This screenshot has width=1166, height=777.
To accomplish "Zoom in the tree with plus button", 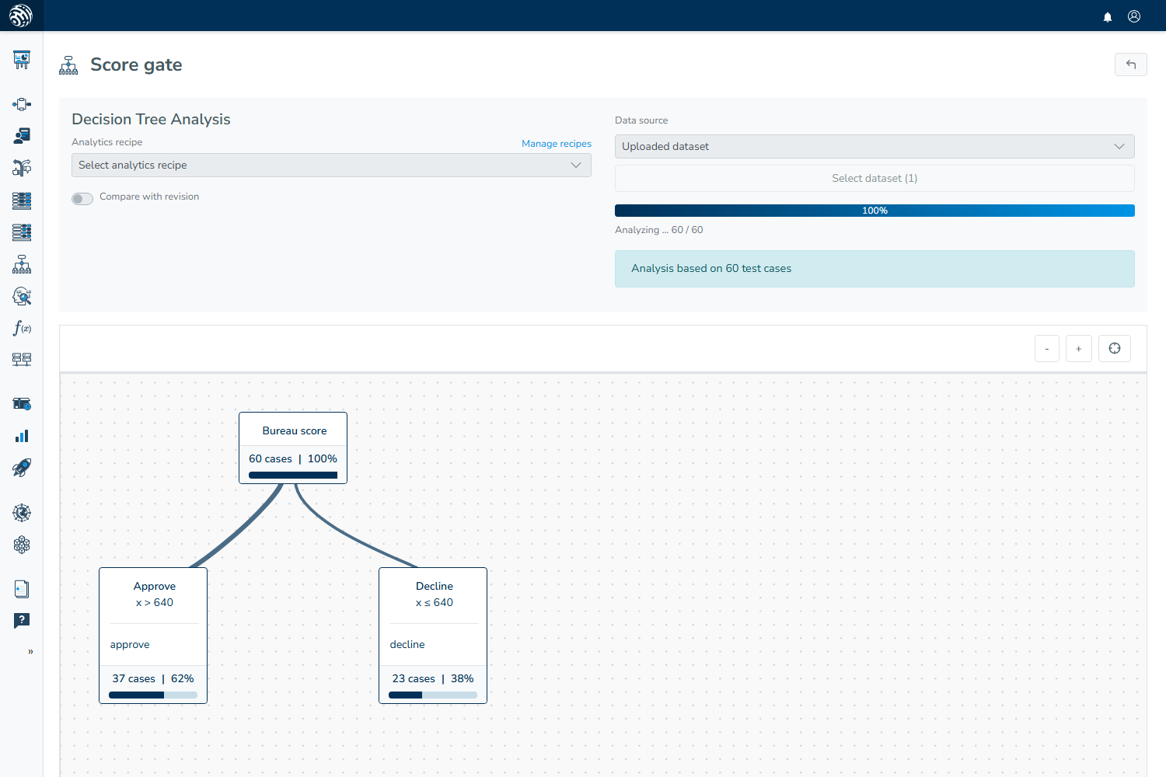I will [x=1079, y=348].
